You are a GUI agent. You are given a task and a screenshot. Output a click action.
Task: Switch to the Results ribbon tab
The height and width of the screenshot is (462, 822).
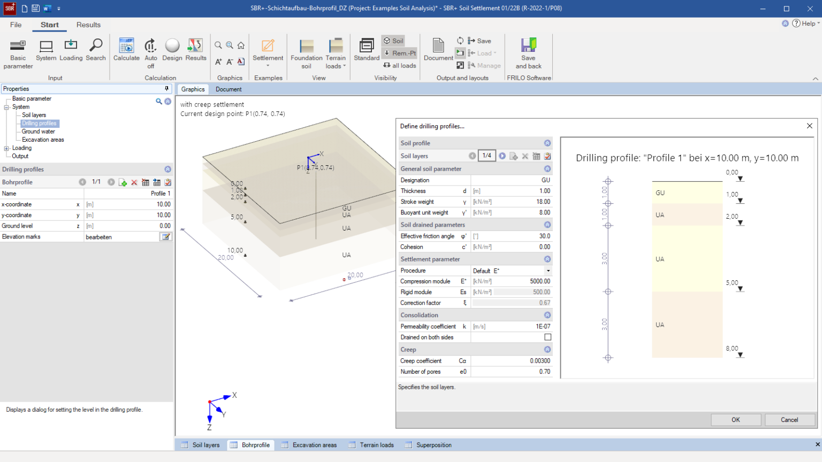tap(88, 25)
